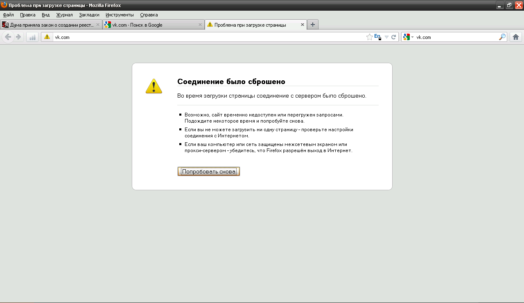The image size is (524, 303).
Task: Reload the page with the refresh icon
Action: point(394,37)
